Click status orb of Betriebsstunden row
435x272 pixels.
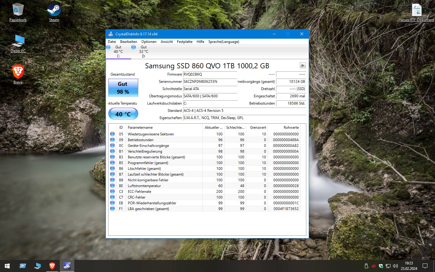pyautogui.click(x=112, y=140)
